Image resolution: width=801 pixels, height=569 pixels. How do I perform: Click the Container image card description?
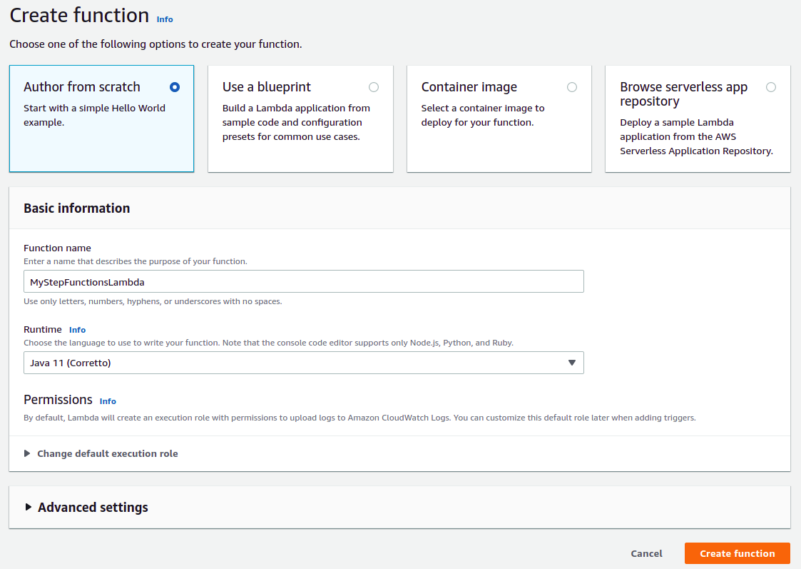[x=482, y=116]
